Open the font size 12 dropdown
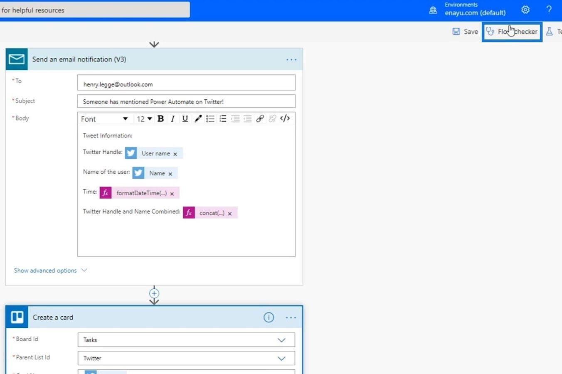562x374 pixels. tap(144, 119)
